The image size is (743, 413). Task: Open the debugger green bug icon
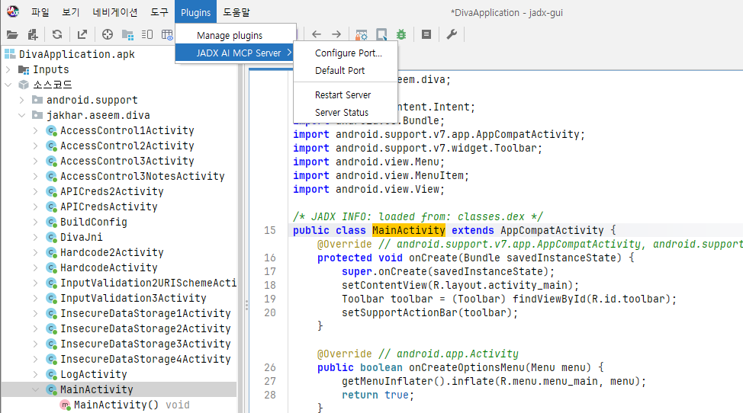(x=401, y=34)
